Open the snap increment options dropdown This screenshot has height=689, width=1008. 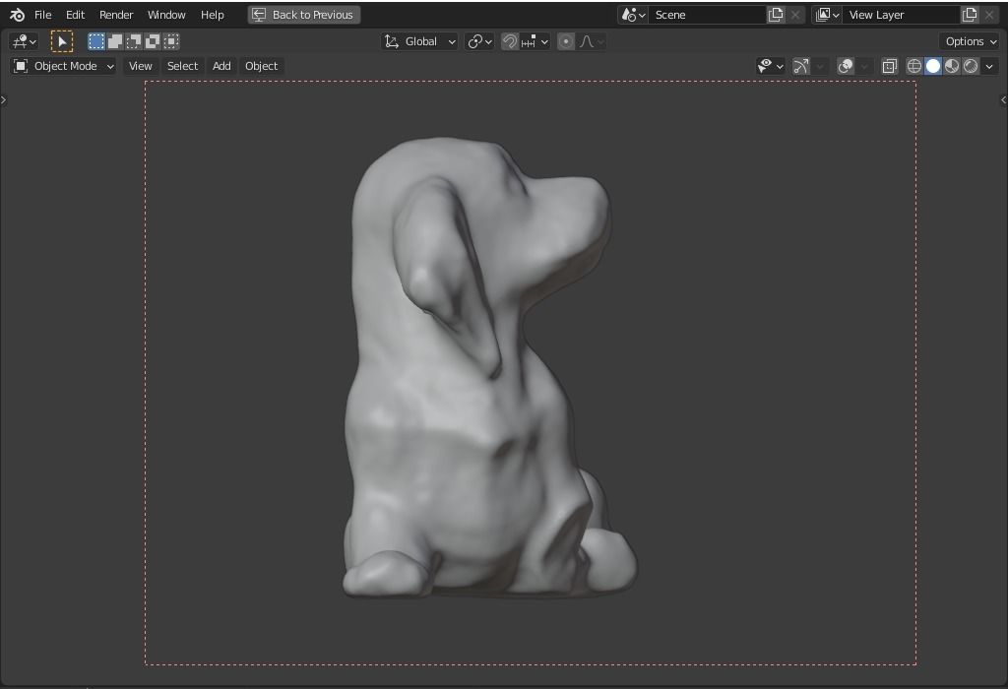pos(535,41)
